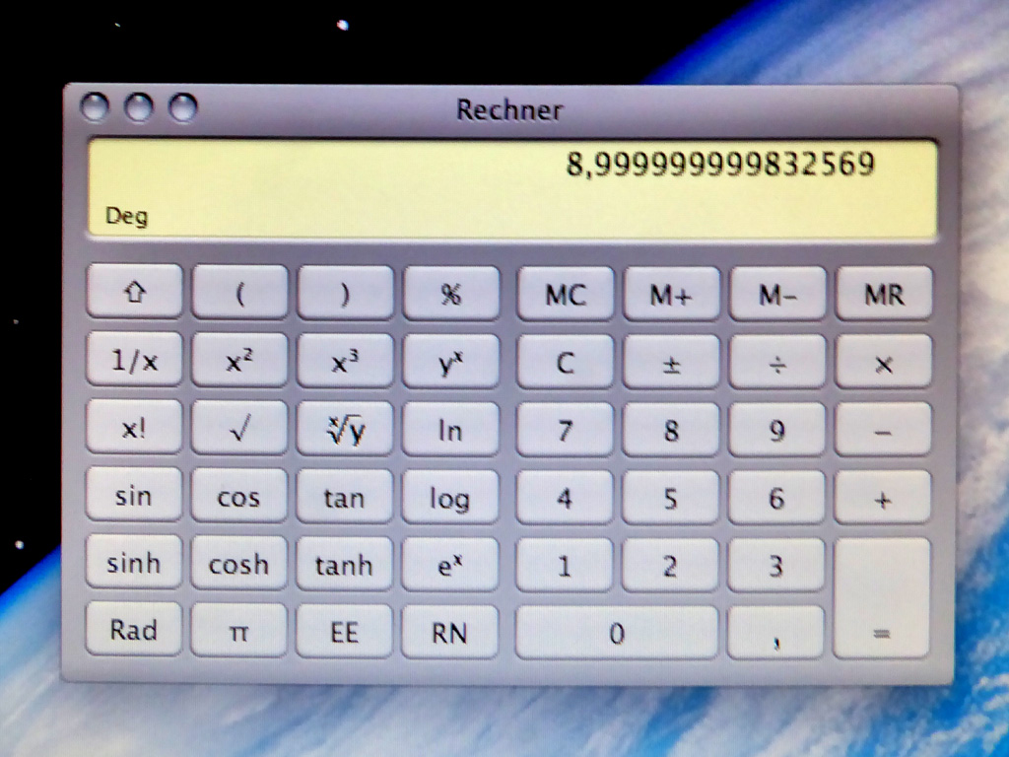Click digit 7
Screen dimensions: 1009x757
(x=565, y=430)
